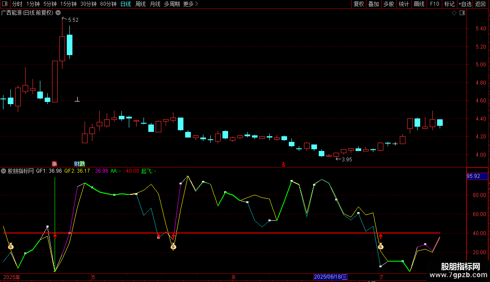Screen dimensions: 490x282
Task: Click the 起飞 indicator label
Action: point(147,171)
